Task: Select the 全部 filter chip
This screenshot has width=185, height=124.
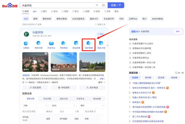Action: coord(26,19)
